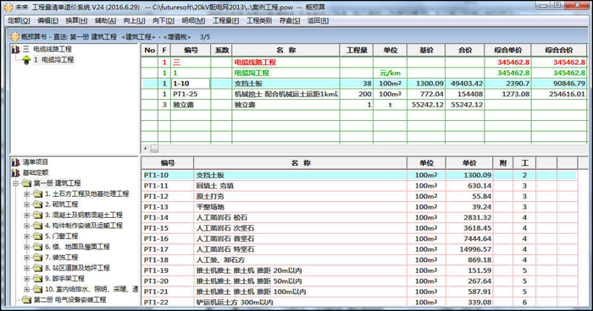Select the 独立费 row in upper table
The width and height of the screenshot is (593, 311).
(364, 105)
